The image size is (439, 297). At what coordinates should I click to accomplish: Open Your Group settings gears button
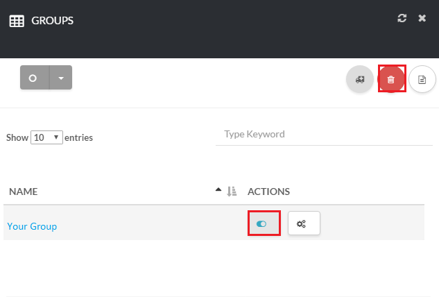[303, 223]
